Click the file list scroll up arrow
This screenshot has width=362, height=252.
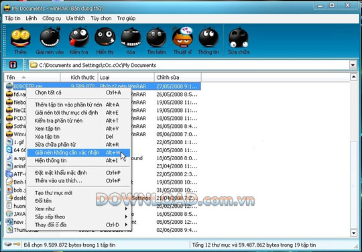[353, 77]
